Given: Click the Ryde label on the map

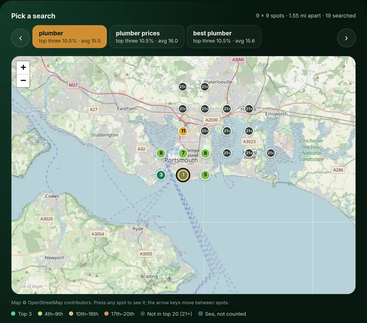Looking at the screenshot, I should pyautogui.click(x=138, y=229).
